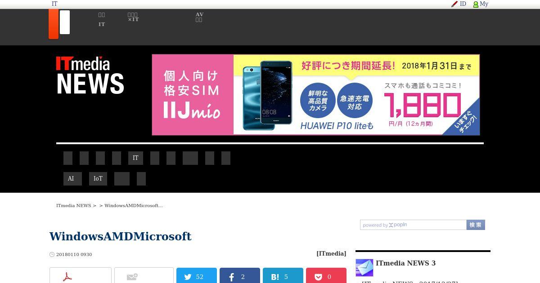Focus the popIn search input field
This screenshot has height=283, width=540.
coord(413,225)
